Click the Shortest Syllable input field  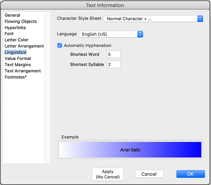coord(114,64)
